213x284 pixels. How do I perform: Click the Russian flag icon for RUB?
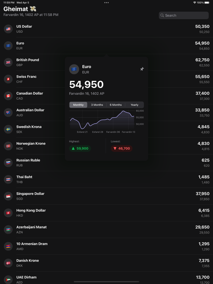[x=8, y=163]
